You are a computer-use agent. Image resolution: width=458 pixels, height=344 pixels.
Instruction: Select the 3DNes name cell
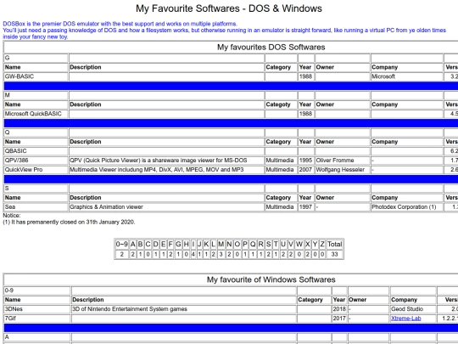(37, 309)
